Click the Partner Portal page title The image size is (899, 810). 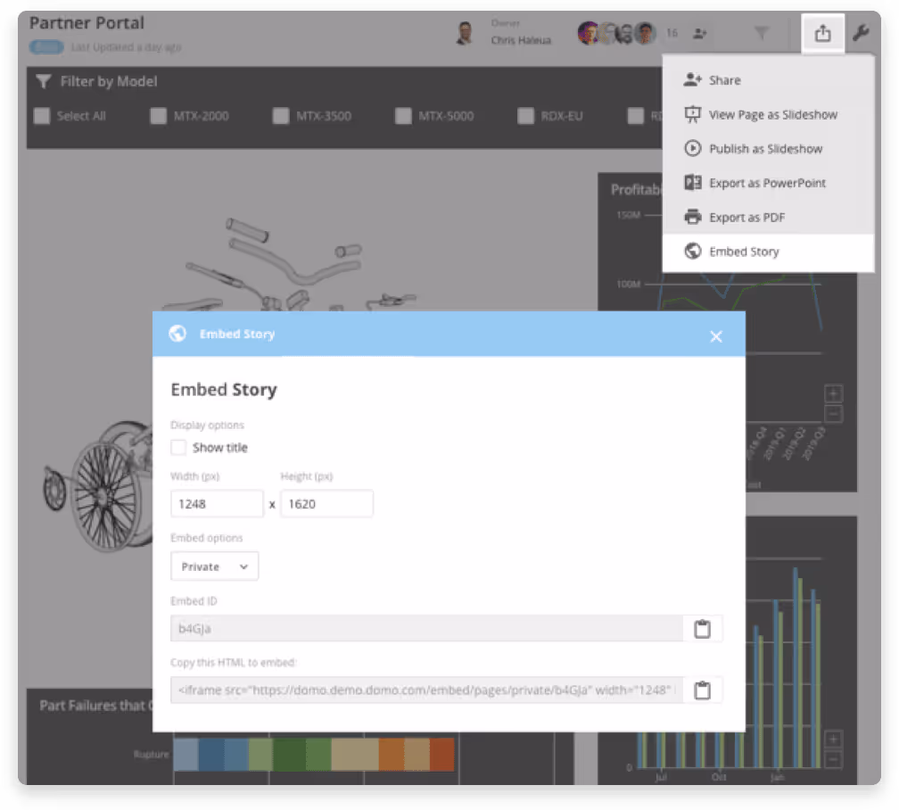pyautogui.click(x=87, y=23)
